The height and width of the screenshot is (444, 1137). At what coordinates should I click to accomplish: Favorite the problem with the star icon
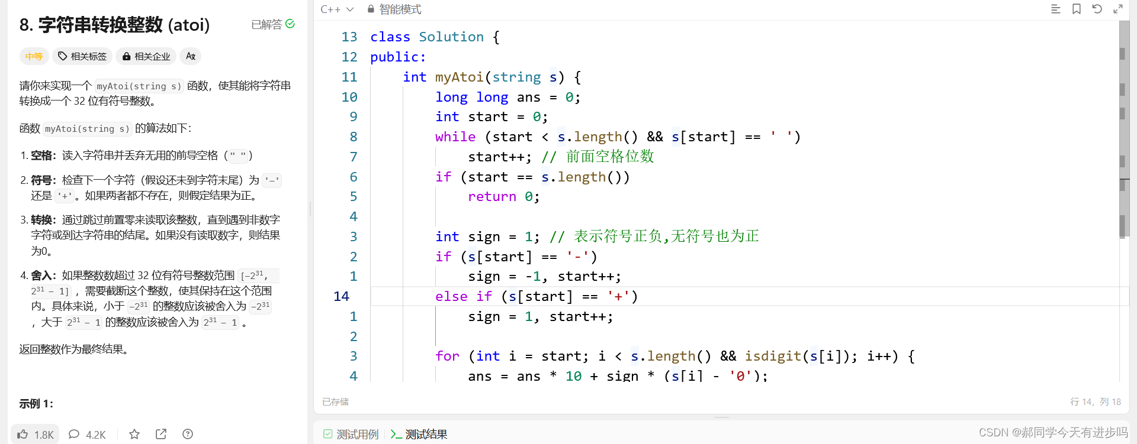click(x=134, y=435)
